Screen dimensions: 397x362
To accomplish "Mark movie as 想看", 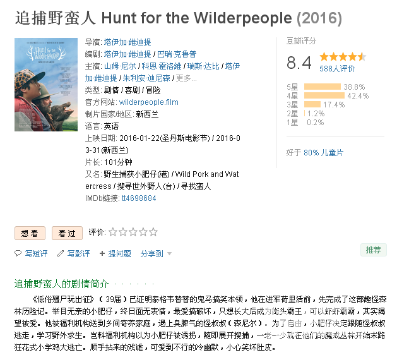I will pyautogui.click(x=30, y=233).
